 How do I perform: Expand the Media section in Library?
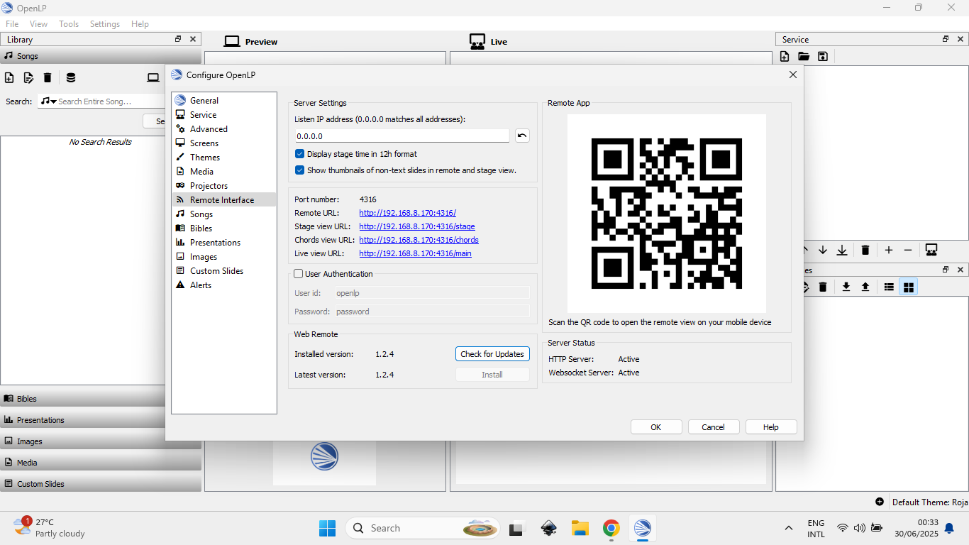101,463
